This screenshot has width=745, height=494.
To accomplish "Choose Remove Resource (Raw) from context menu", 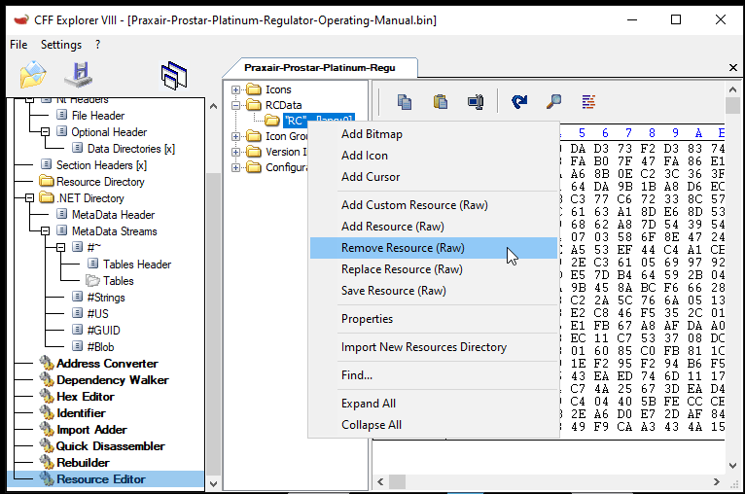I will 403,248.
